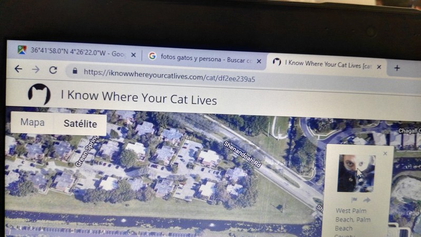
Task: Close the Google Maps coordinates tab
Action: [133, 55]
